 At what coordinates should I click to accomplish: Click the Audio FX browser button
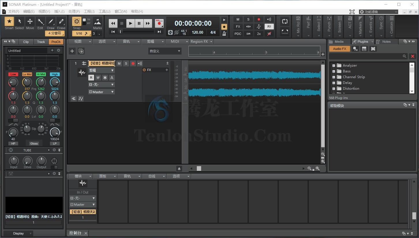point(339,49)
